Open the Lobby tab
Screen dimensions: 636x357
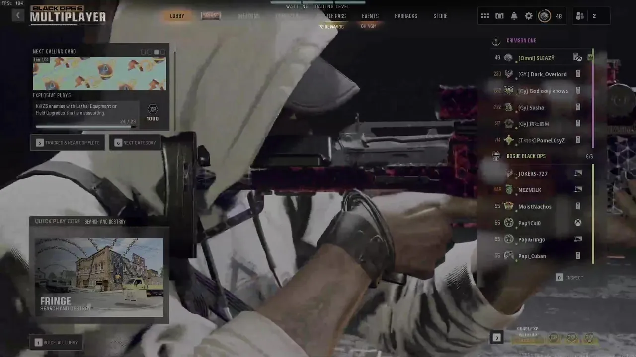pos(177,16)
